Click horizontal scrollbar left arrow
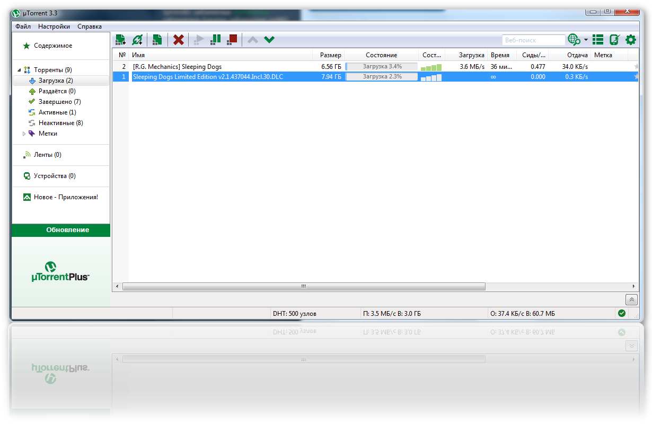Viewport: 652px width, 425px height. click(x=117, y=286)
